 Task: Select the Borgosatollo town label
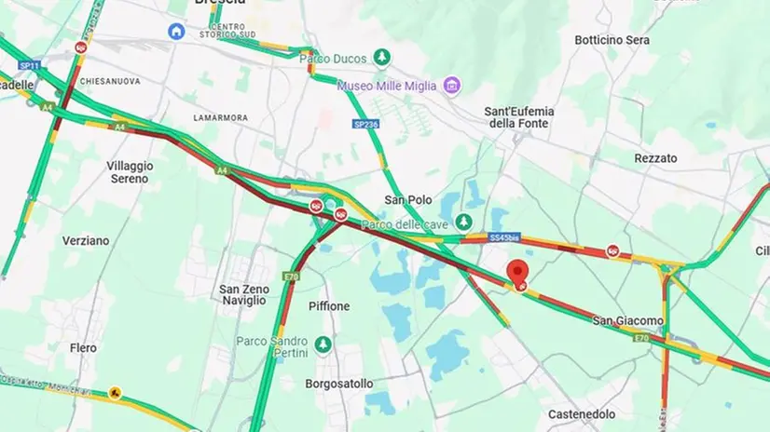(338, 384)
